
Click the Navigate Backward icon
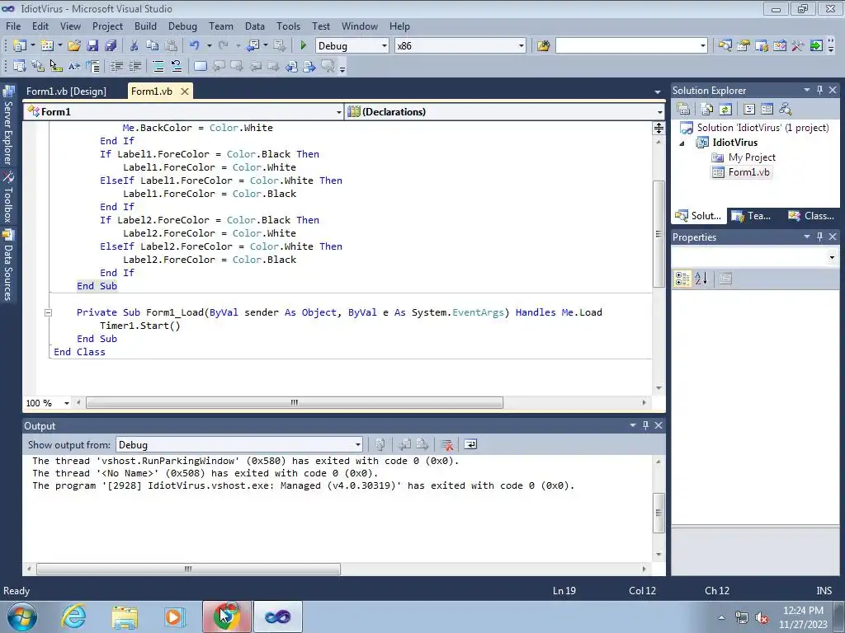click(x=253, y=46)
